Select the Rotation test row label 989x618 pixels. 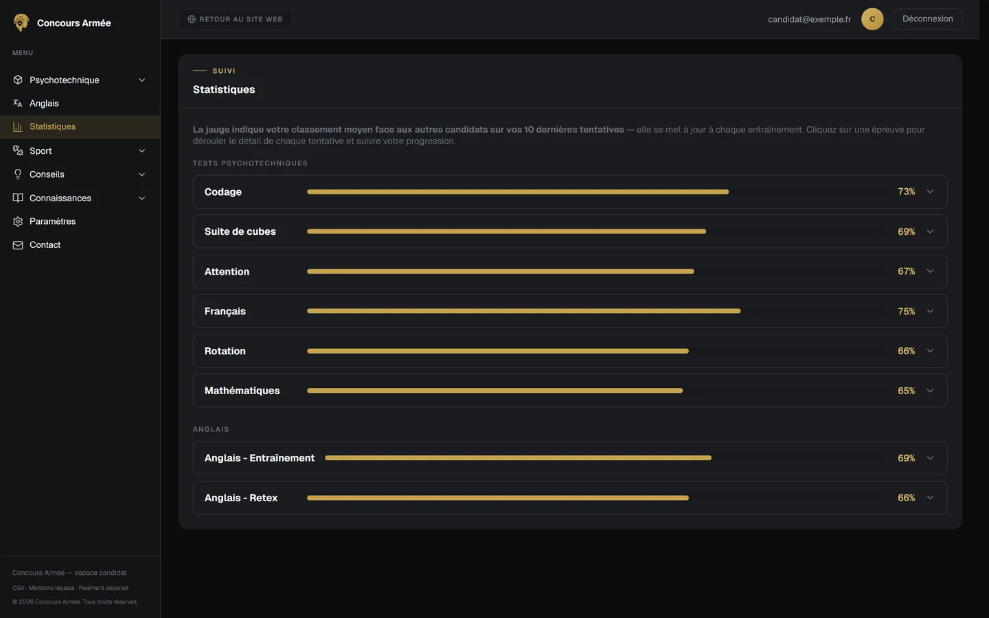(225, 351)
